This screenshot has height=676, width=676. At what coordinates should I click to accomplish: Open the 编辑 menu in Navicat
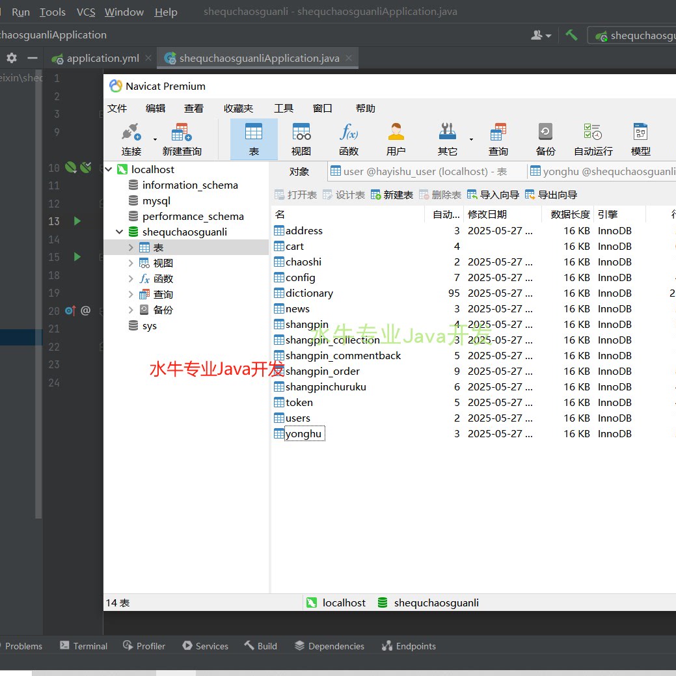pyautogui.click(x=155, y=108)
